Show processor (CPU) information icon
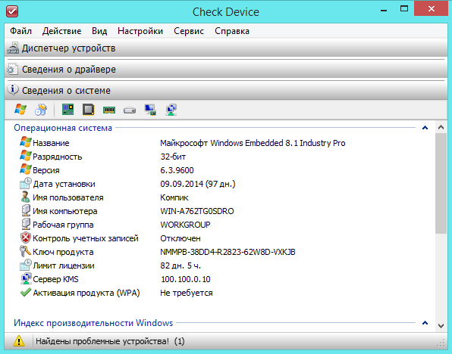 coord(89,110)
